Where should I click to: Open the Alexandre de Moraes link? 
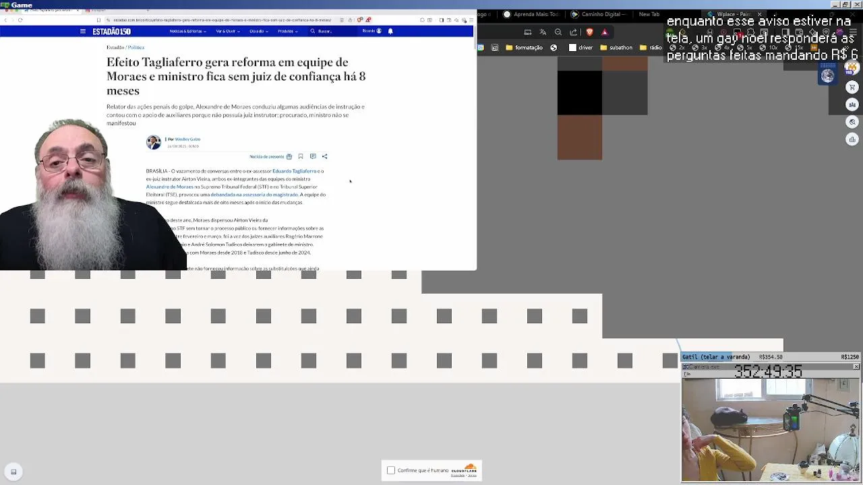[x=170, y=187]
